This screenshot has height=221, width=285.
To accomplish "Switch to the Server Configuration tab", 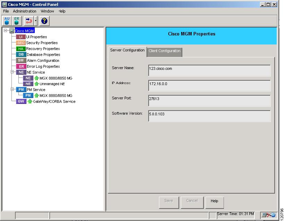I will click(x=127, y=50).
